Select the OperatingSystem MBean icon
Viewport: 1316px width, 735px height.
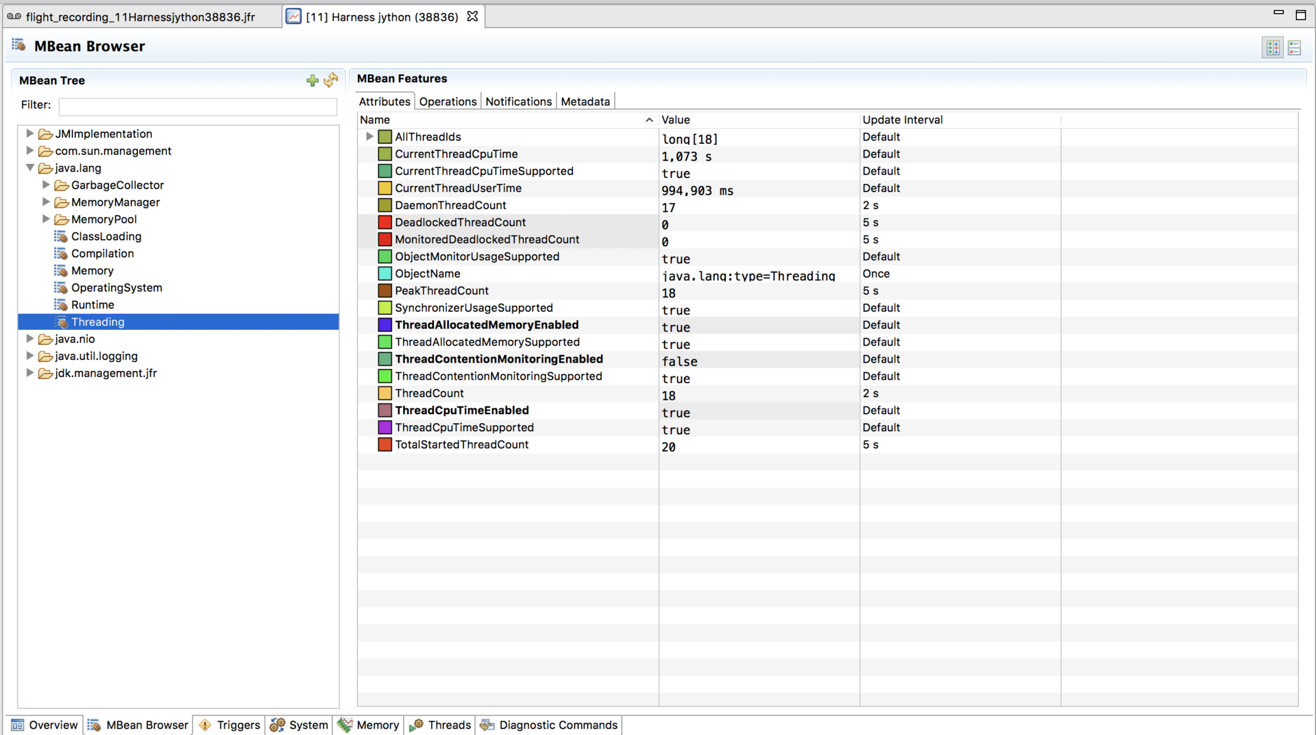click(61, 288)
